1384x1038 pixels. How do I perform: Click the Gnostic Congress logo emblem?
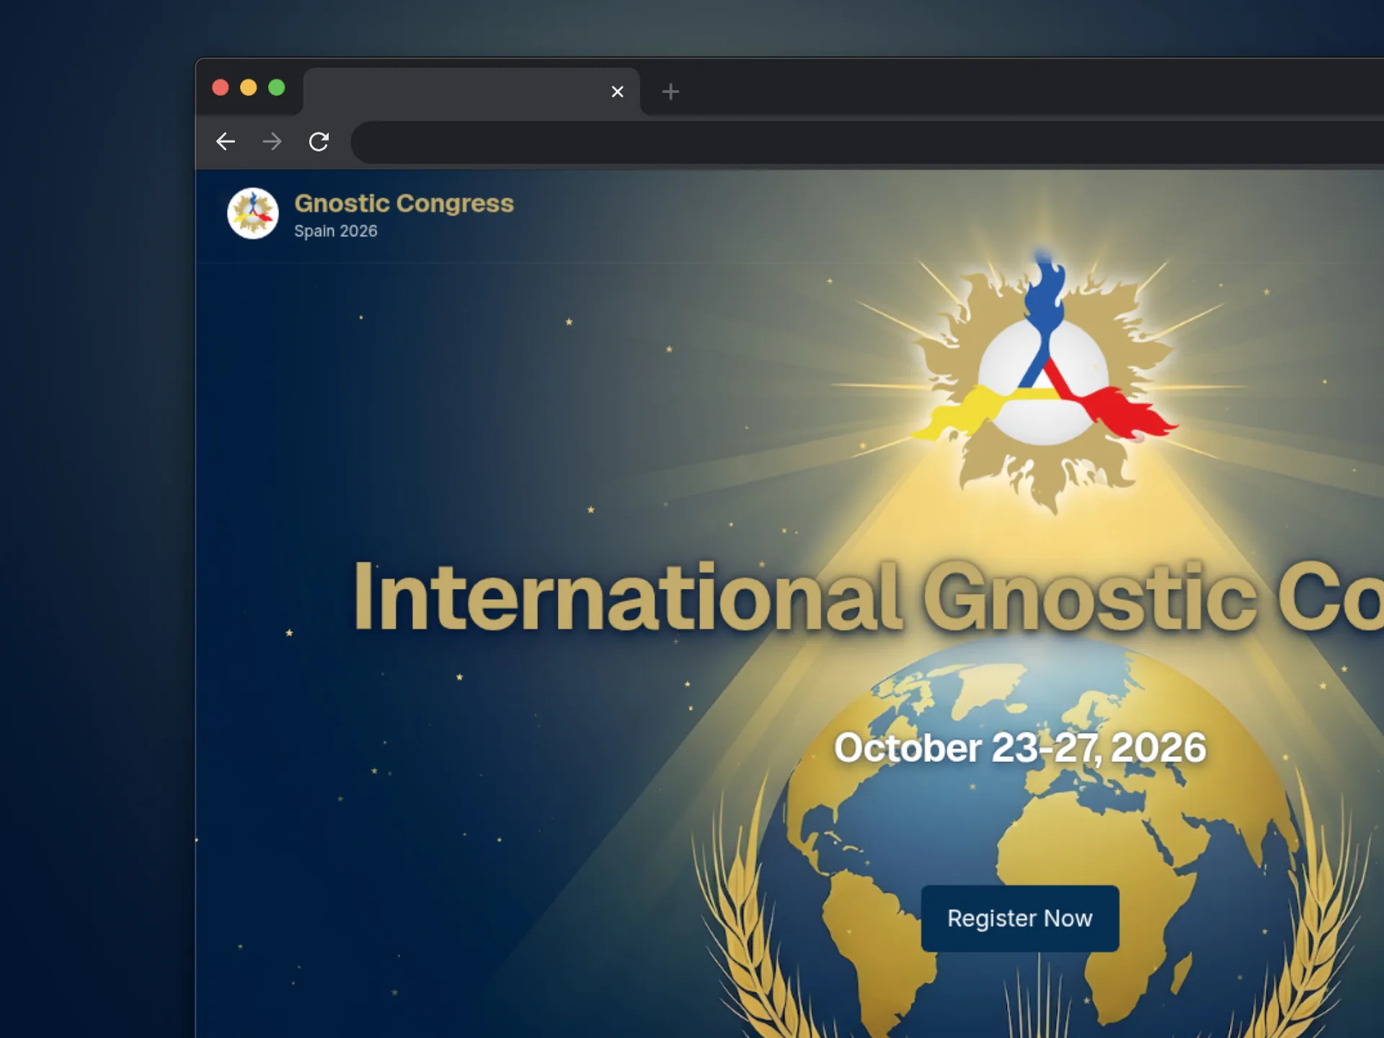[x=252, y=214]
